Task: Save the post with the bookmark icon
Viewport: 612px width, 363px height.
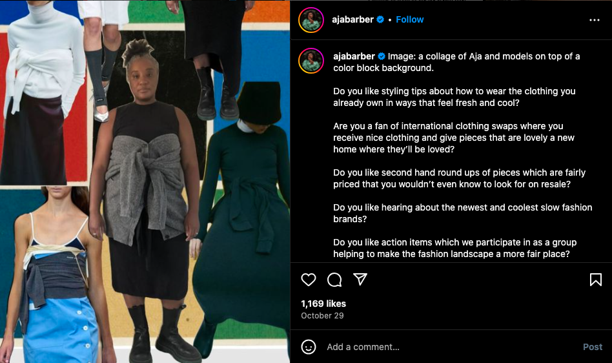Action: click(x=596, y=280)
